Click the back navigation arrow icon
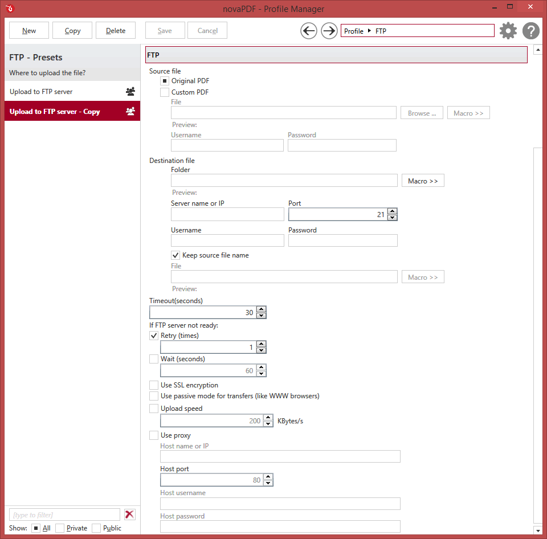This screenshot has width=547, height=539. point(308,31)
